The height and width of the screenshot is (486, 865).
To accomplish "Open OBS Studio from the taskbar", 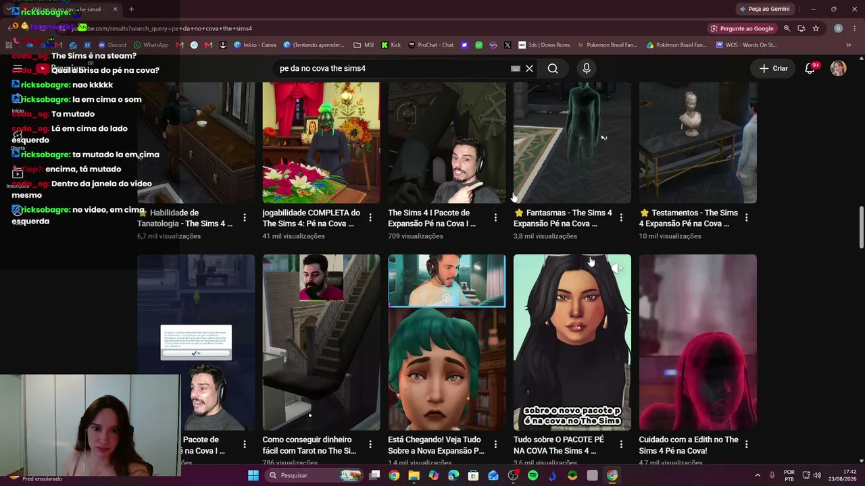I will (x=513, y=475).
